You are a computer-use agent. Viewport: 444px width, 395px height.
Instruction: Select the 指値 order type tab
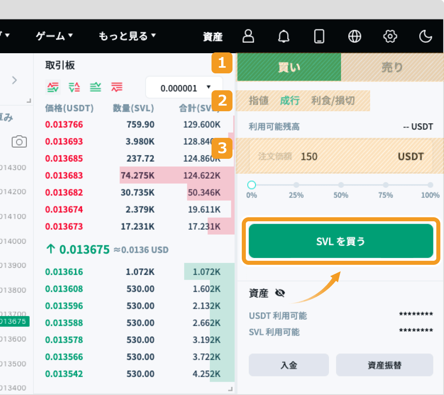(x=259, y=101)
